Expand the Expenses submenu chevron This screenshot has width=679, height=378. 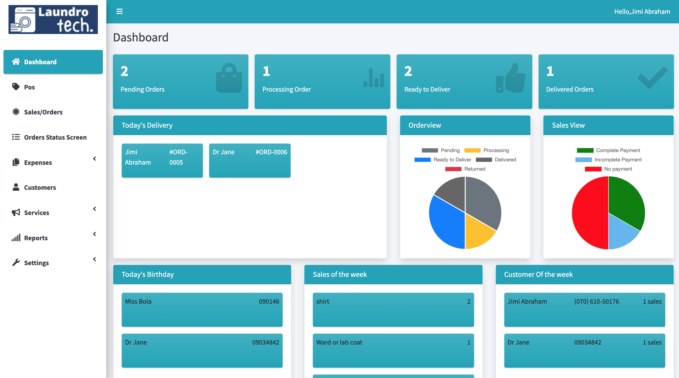tap(94, 159)
